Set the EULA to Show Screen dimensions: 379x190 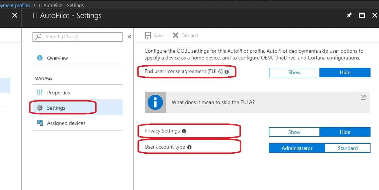[294, 72]
